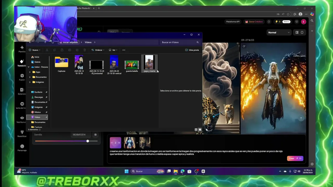
Task: Open a new browser tab with plus
Action: point(99,8)
